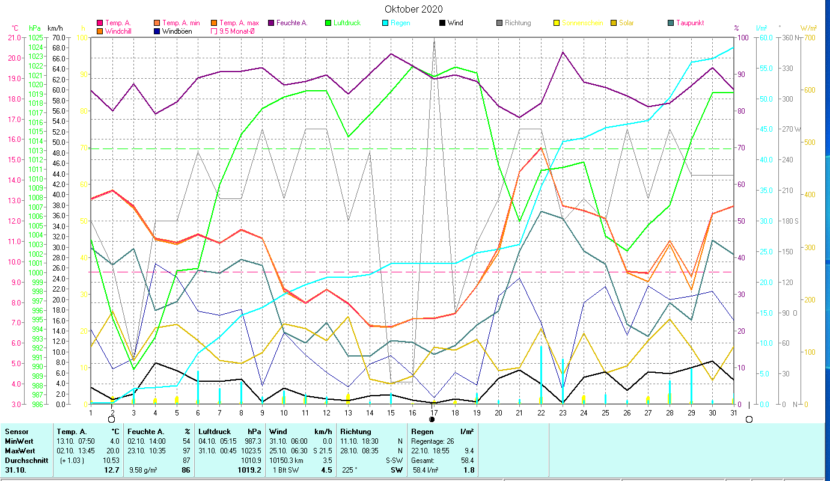This screenshot has width=830, height=481.
Task: Click the current temperature value 12.7
Action: 112,470
